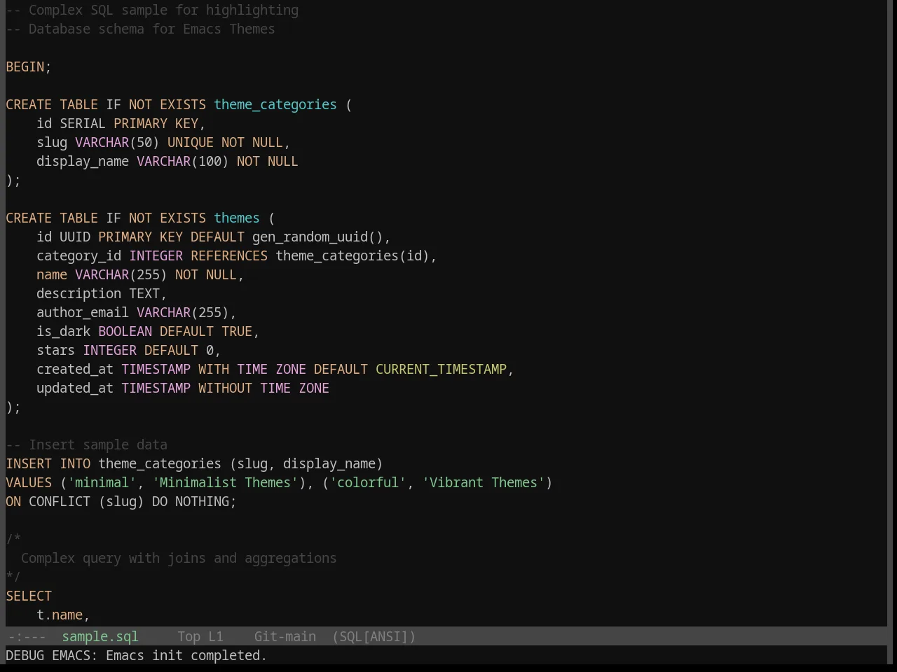Click the 'stars' column name

click(x=55, y=350)
